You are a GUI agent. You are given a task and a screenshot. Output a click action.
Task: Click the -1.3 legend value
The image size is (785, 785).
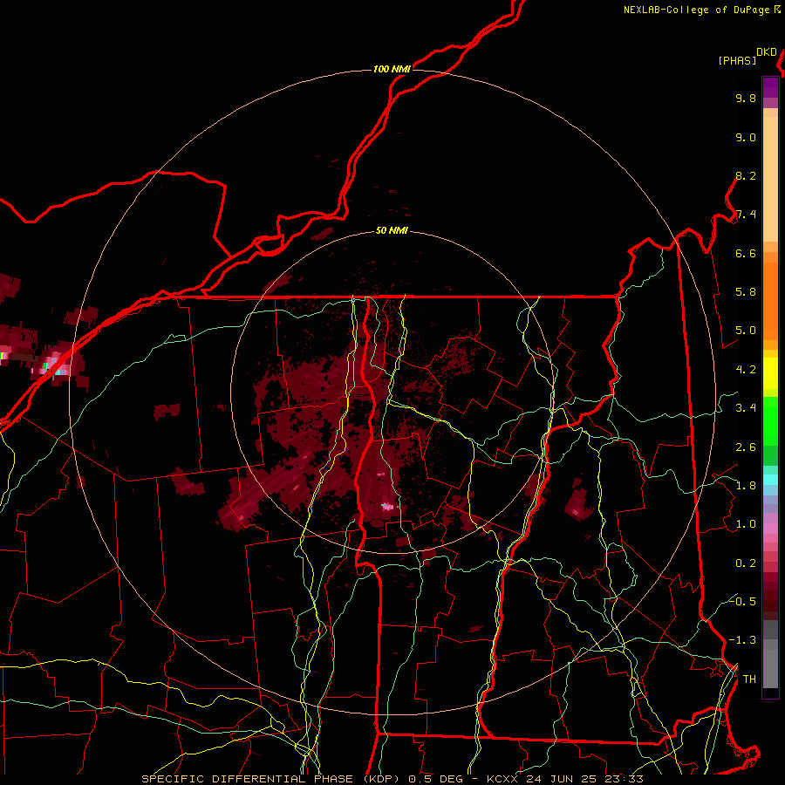pyautogui.click(x=742, y=640)
